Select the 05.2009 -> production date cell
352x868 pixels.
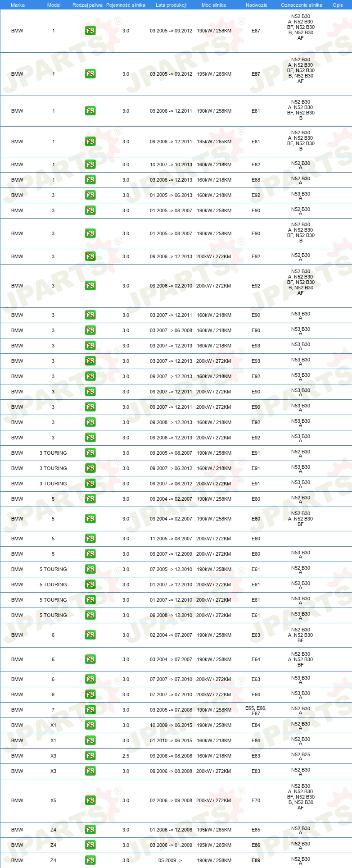(170, 860)
